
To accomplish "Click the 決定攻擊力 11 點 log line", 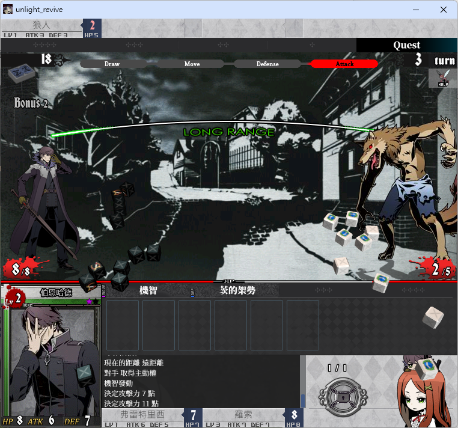I will (132, 403).
